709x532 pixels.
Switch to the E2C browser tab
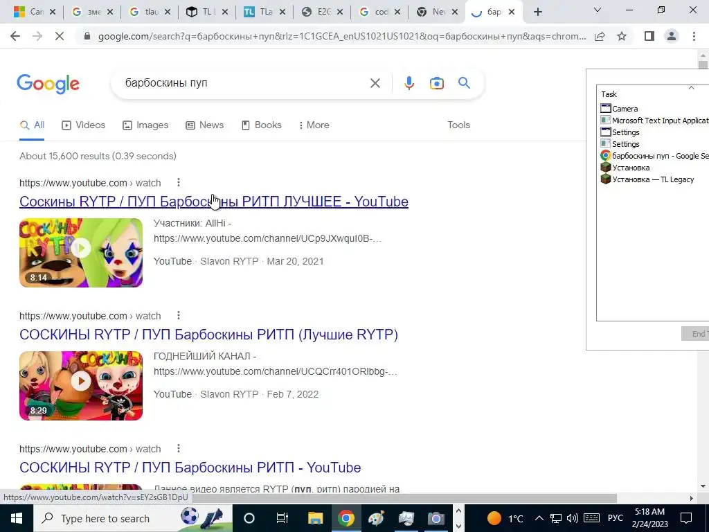tap(321, 12)
